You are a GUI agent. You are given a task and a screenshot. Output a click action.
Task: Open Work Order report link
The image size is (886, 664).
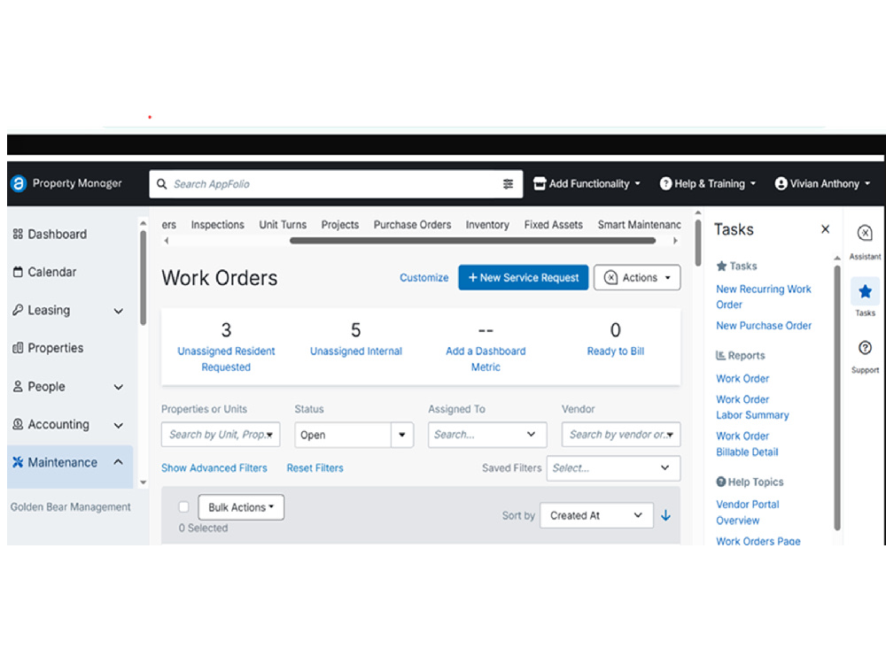coord(742,379)
